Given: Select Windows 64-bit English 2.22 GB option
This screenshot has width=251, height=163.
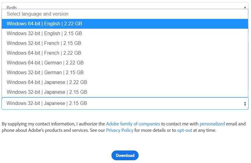Looking at the screenshot, I should (x=125, y=24).
